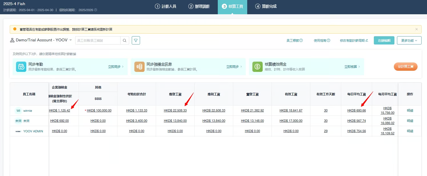Dismiss the yellow notice banner
427x176 pixels.
click(416, 29)
